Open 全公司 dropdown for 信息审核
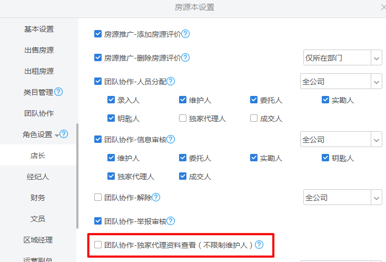 341,139
